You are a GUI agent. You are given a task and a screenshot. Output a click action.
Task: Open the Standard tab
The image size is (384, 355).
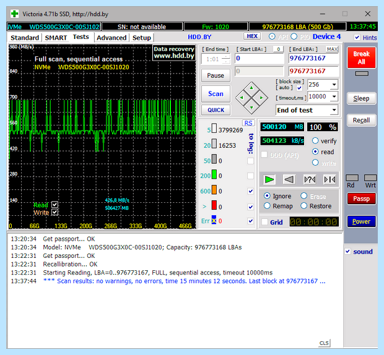click(x=25, y=38)
